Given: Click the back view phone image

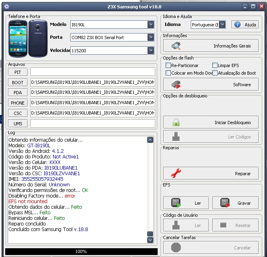Looking at the screenshot, I should [x=38, y=38].
